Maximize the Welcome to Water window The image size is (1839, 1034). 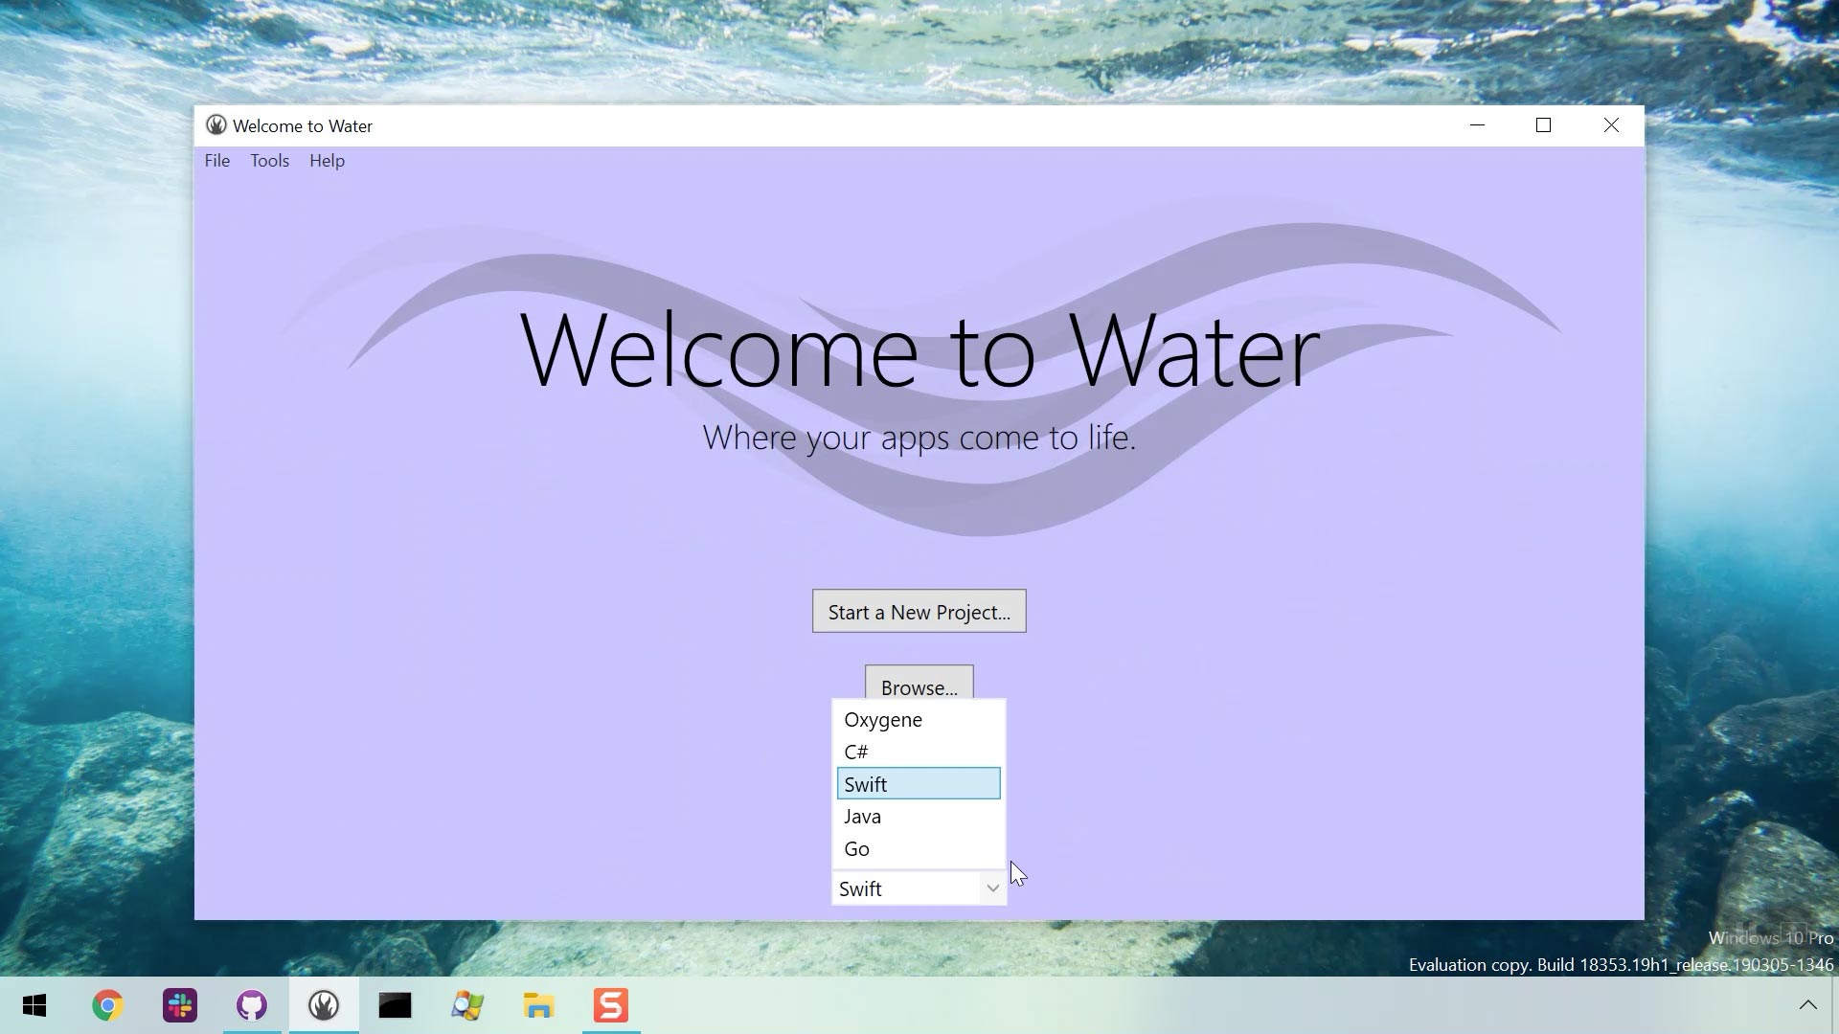pos(1543,125)
